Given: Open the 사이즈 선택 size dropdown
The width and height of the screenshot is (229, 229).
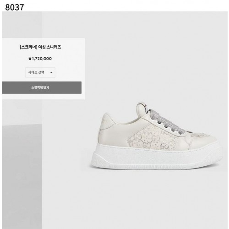Looking at the screenshot, I should click(40, 72).
